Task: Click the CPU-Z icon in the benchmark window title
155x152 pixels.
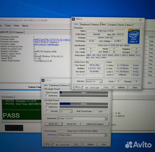Action: click(43, 80)
